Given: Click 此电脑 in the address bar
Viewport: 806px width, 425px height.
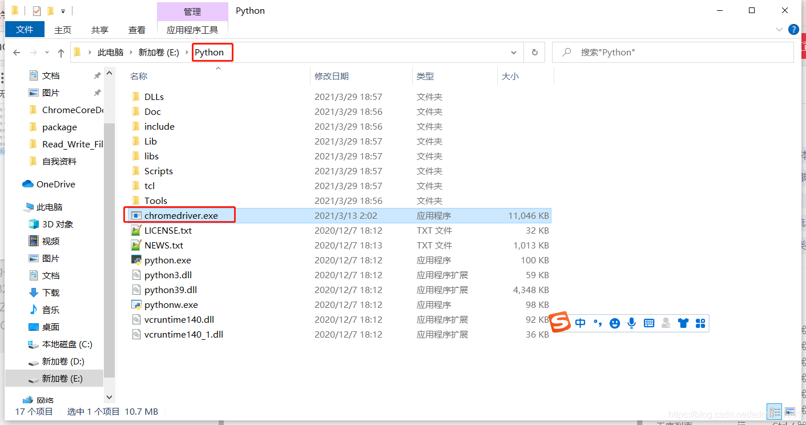Looking at the screenshot, I should [111, 53].
